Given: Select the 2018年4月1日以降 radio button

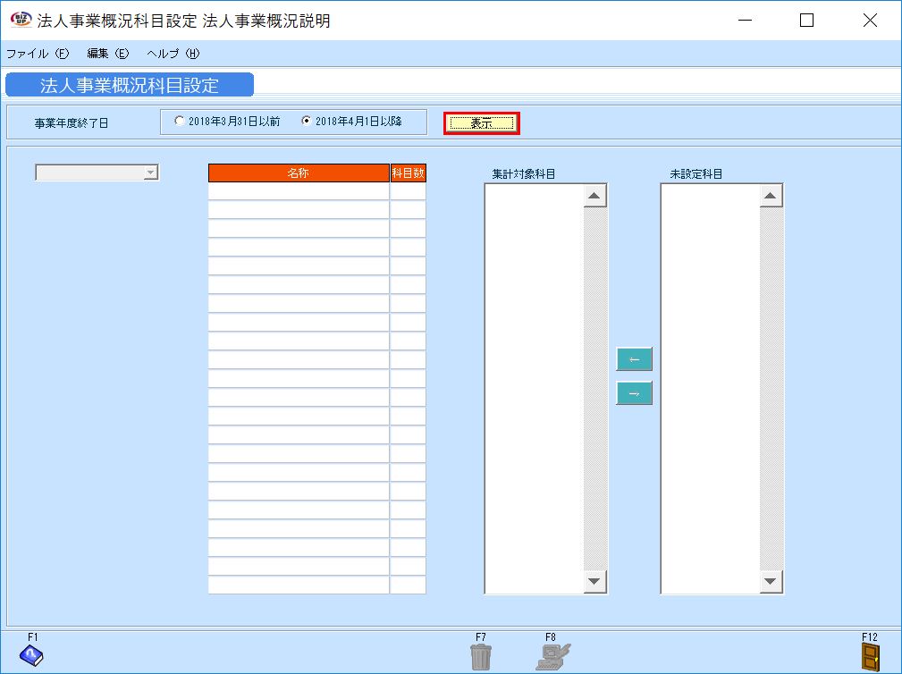Looking at the screenshot, I should pyautogui.click(x=307, y=122).
